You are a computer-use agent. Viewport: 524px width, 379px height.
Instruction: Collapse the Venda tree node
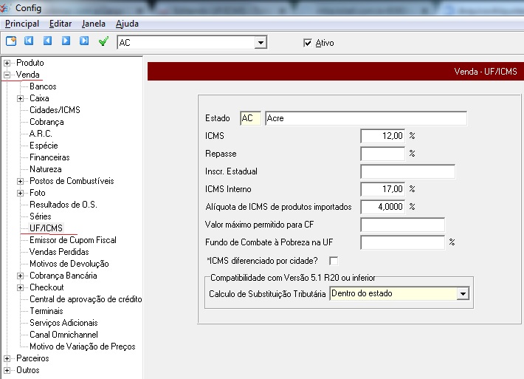tap(7, 75)
